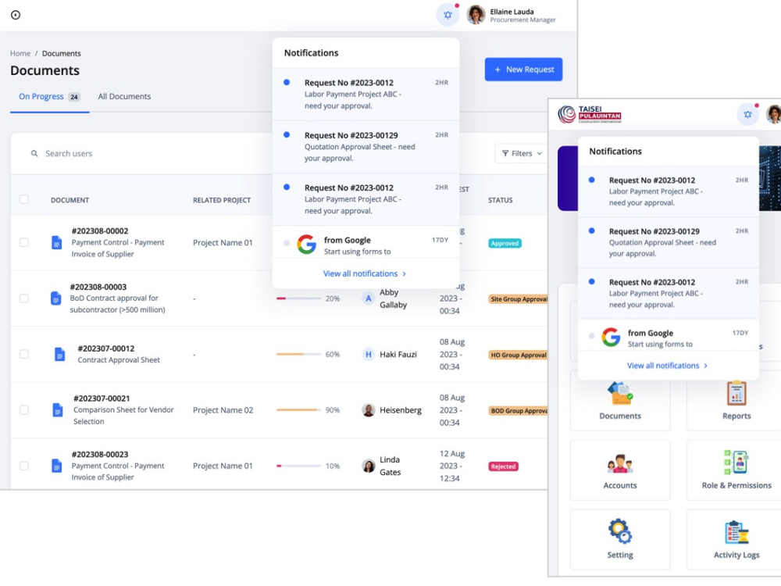Open notification bell in dashboard window

747,115
